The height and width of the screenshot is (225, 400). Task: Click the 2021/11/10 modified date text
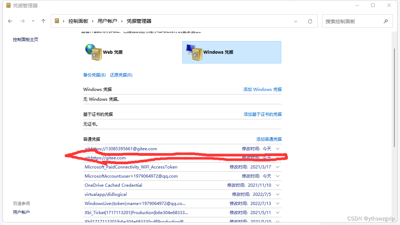pos(260,185)
